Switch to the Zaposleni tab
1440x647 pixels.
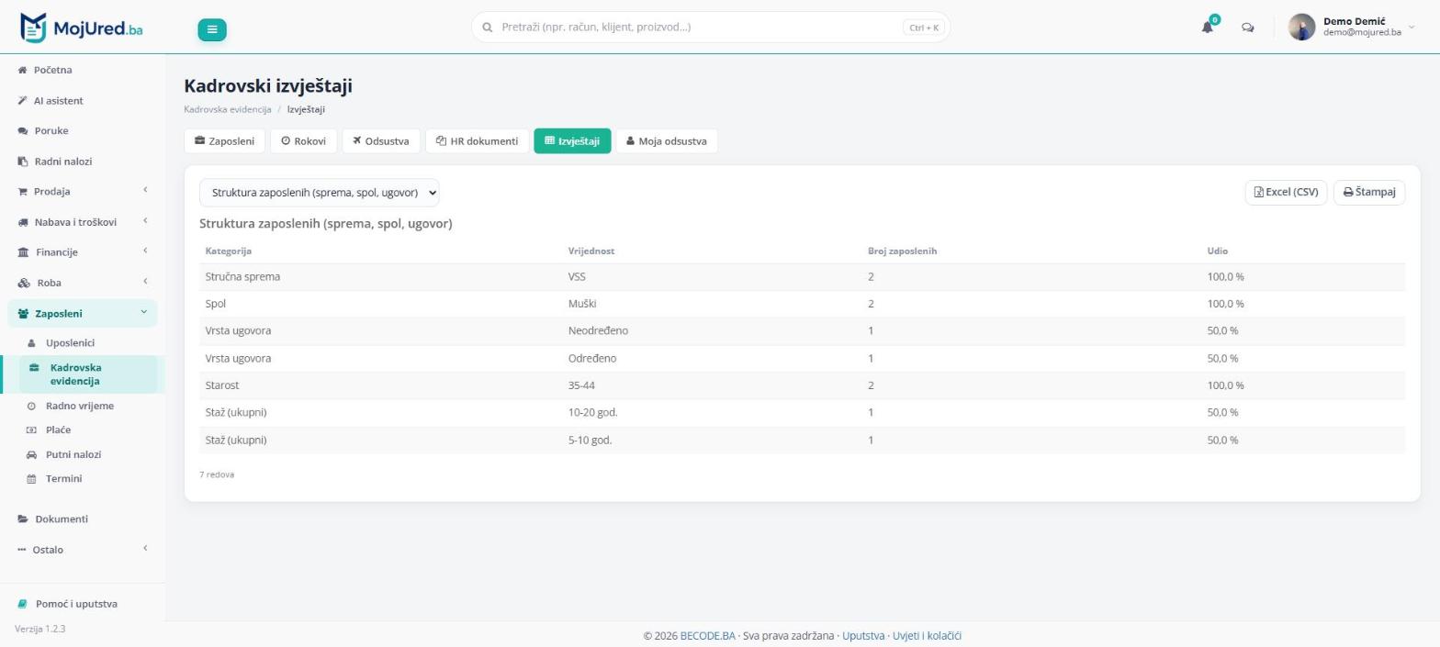coord(225,141)
